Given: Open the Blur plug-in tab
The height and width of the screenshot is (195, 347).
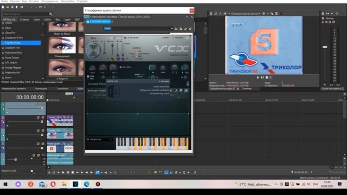Looking at the screenshot, I should (x=57, y=19).
